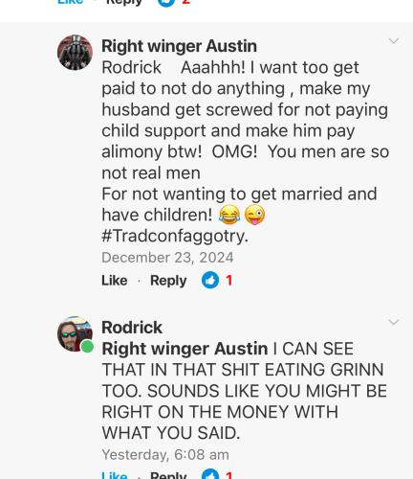
Task: Click thumbs-up reaction icon at top edge
Action: coord(166,3)
